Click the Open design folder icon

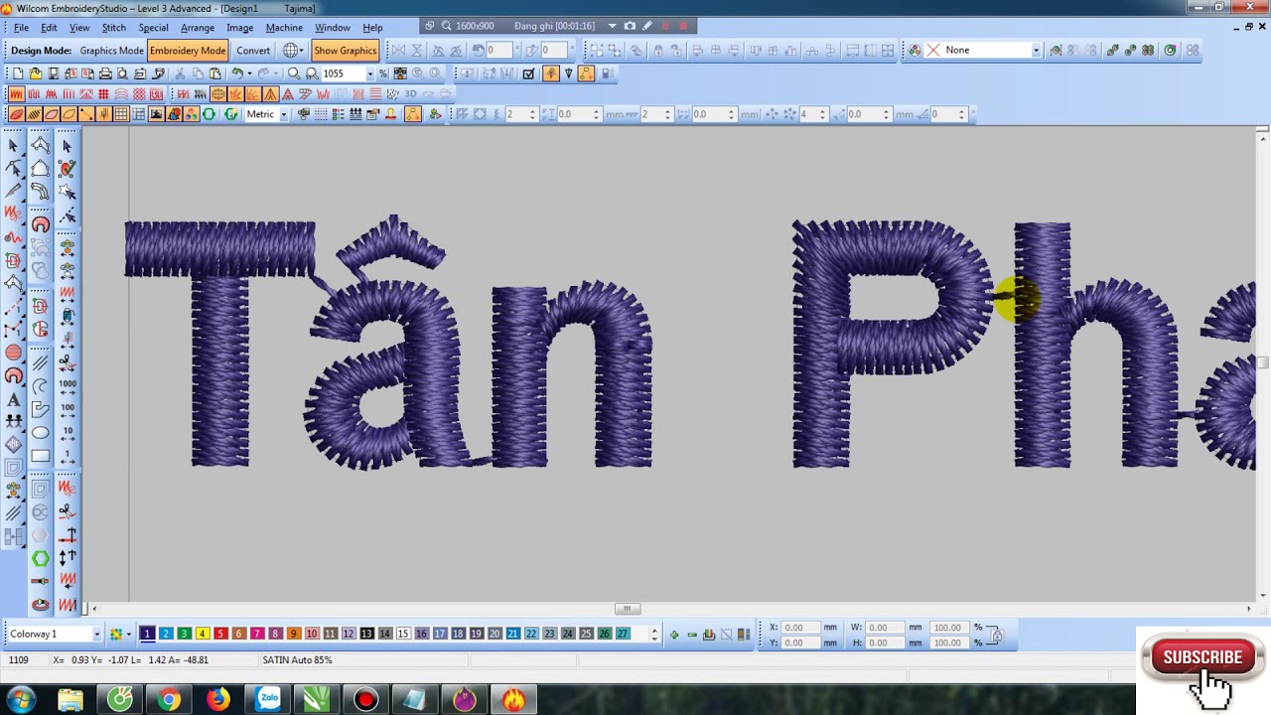click(36, 73)
